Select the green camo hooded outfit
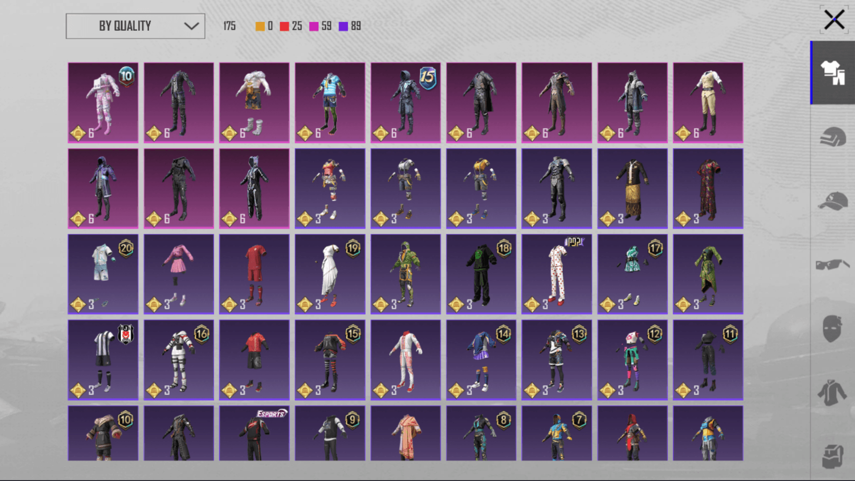Screen dimensions: 855x481 pyautogui.click(x=406, y=274)
